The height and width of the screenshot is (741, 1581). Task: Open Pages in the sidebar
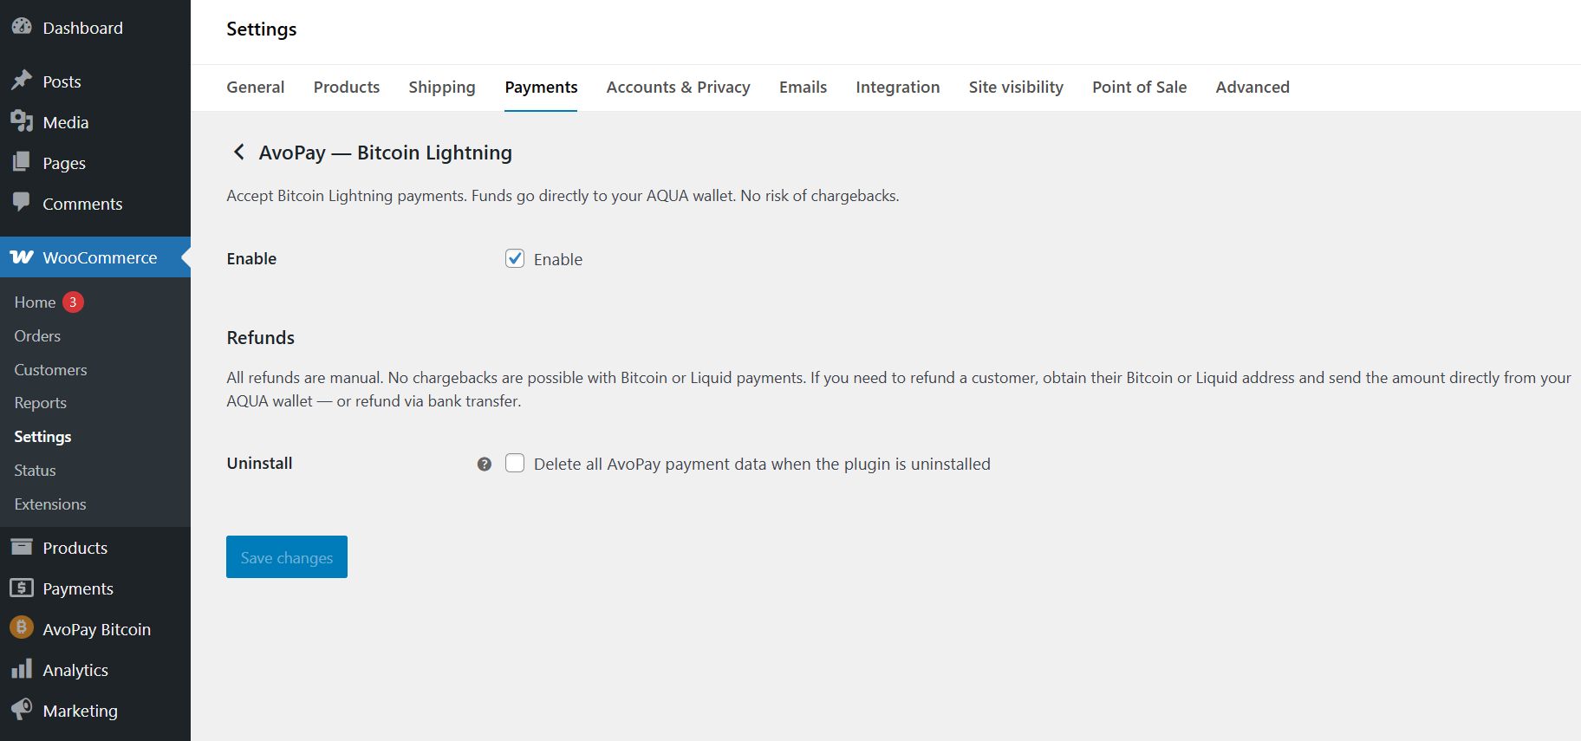coord(95,163)
